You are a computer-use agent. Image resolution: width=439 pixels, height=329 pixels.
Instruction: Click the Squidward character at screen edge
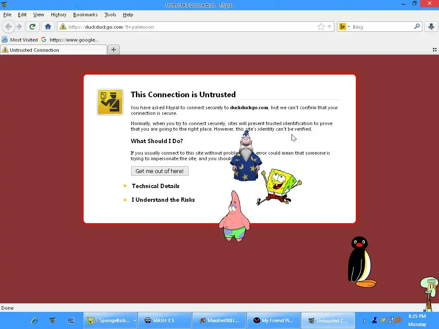[430, 294]
